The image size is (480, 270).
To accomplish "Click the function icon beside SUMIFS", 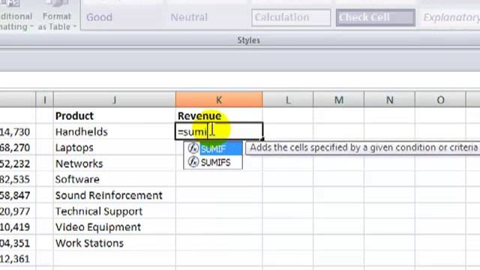I will click(x=193, y=162).
